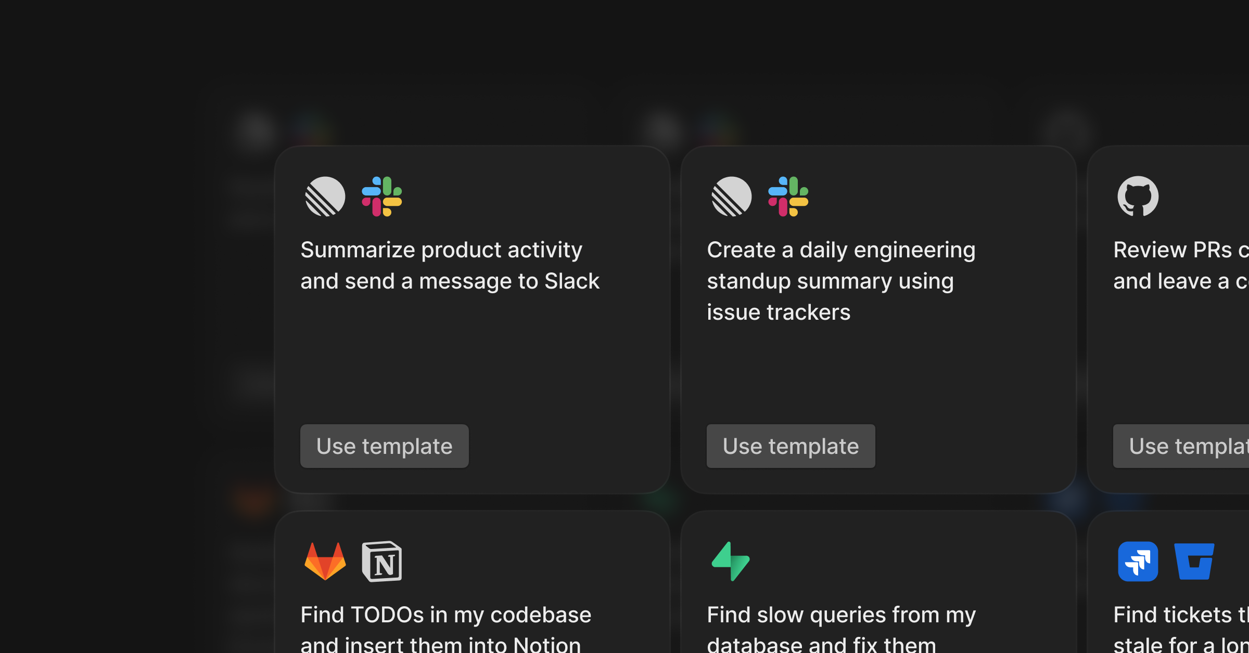The height and width of the screenshot is (653, 1249).
Task: Click Use template for the product activity summary
Action: pos(384,446)
